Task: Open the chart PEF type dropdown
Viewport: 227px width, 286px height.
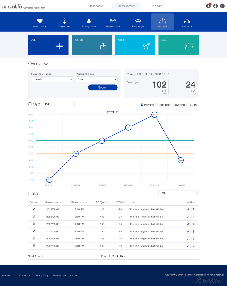Action: (x=59, y=104)
